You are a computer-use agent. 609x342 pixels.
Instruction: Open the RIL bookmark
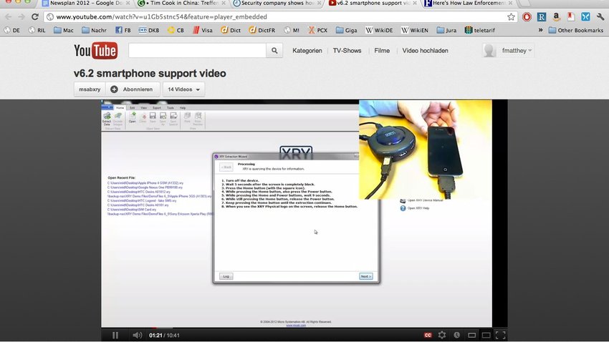(37, 30)
